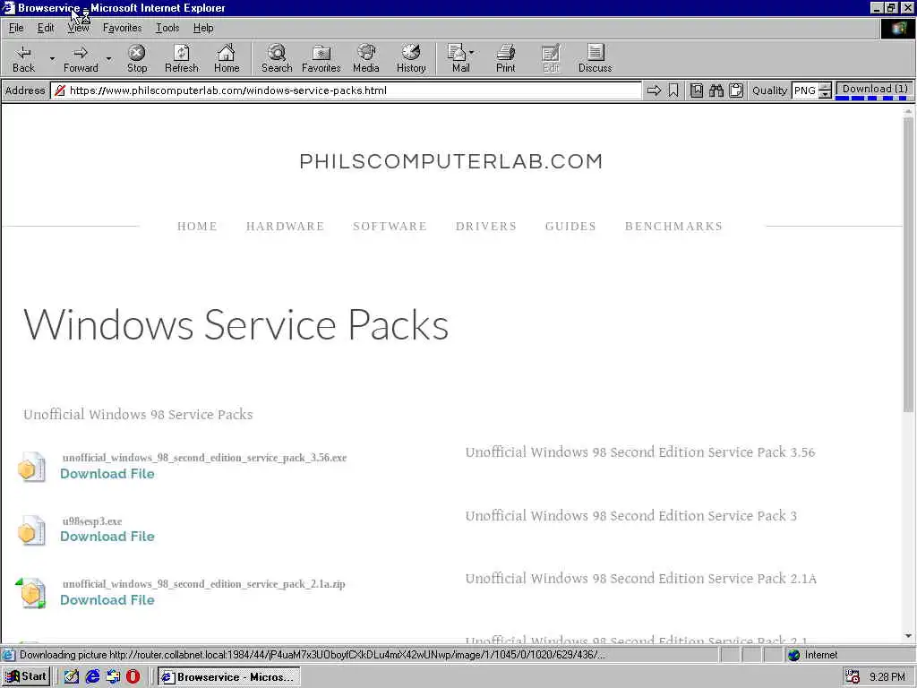Open the Search pane
The width and height of the screenshot is (917, 688).
[277, 58]
